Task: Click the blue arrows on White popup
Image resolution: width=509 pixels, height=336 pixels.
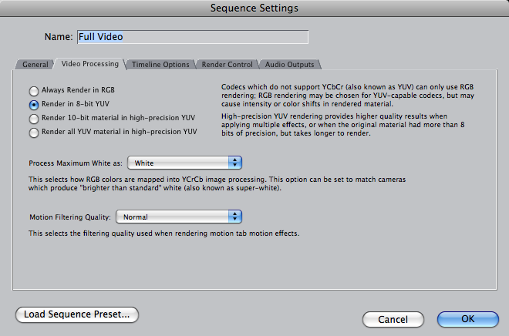Action: pos(235,163)
